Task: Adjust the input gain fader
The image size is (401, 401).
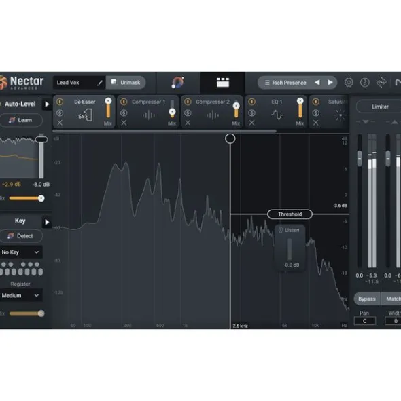Action: [360, 159]
